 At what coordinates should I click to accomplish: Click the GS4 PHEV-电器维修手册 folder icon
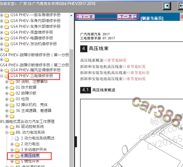coord(7,39)
